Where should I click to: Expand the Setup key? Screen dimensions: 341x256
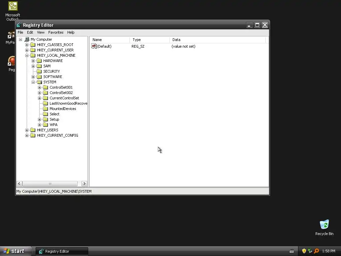(39, 119)
